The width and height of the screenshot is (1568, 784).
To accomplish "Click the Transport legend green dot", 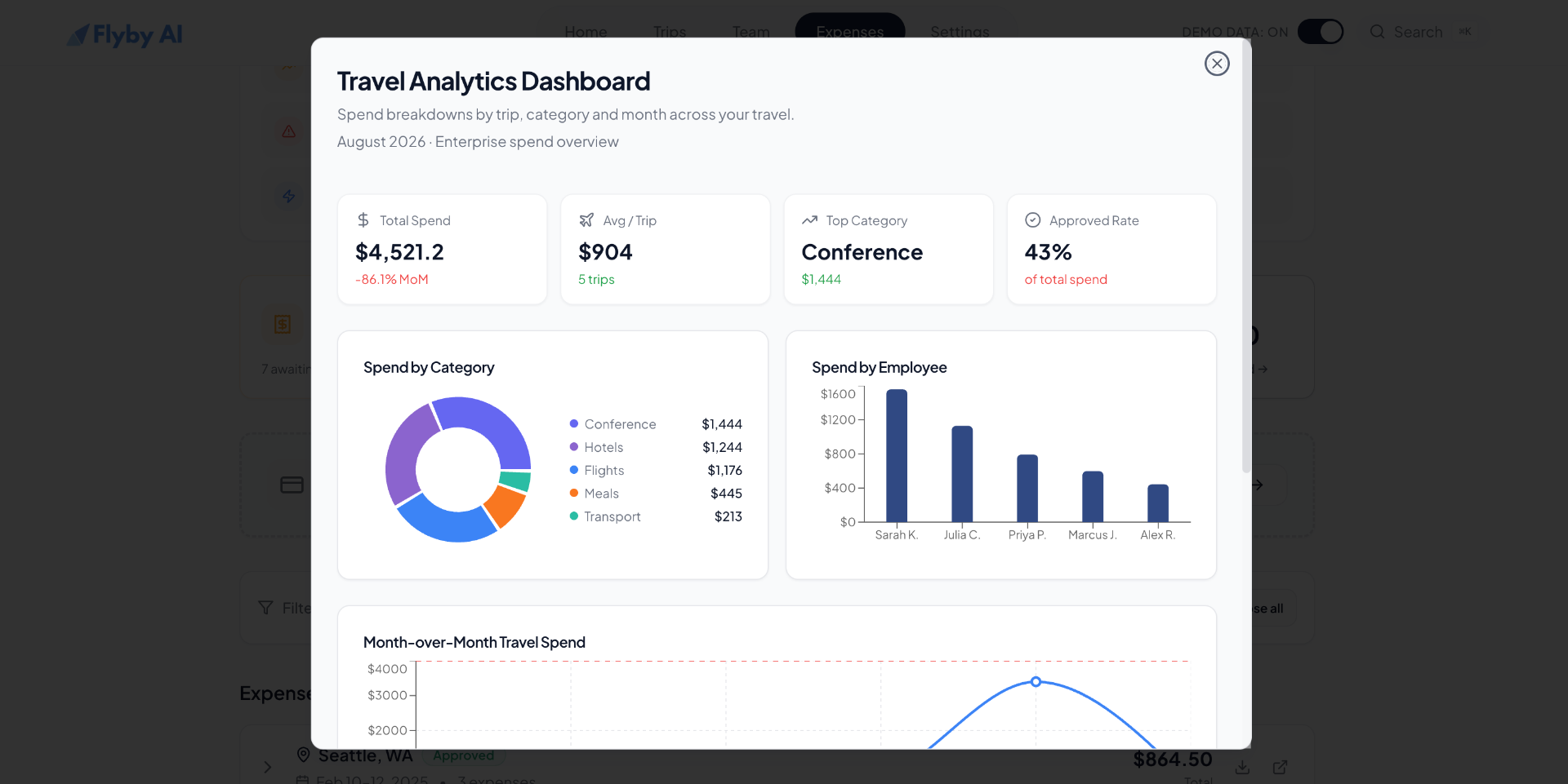I will coord(574,516).
